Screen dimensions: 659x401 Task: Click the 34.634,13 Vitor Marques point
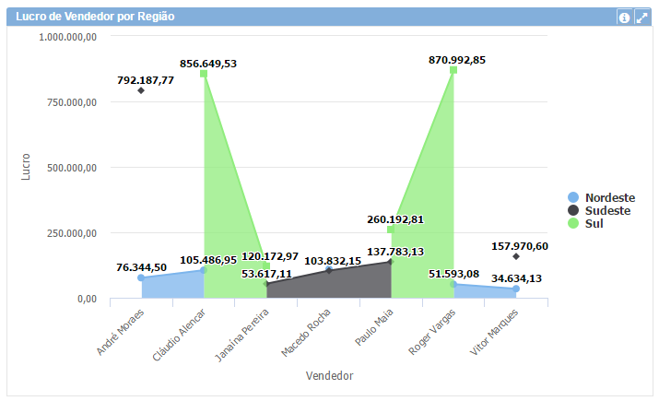(x=516, y=289)
